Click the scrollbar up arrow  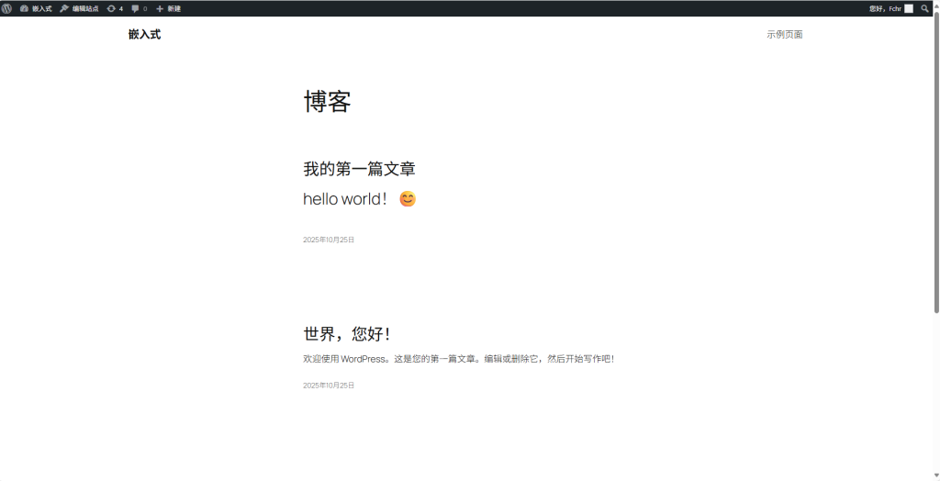coord(935,5)
